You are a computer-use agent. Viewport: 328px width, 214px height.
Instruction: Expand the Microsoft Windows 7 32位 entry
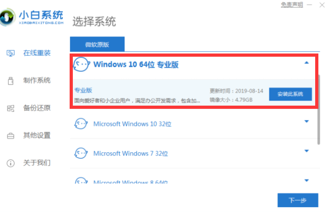pyautogui.click(x=306, y=151)
